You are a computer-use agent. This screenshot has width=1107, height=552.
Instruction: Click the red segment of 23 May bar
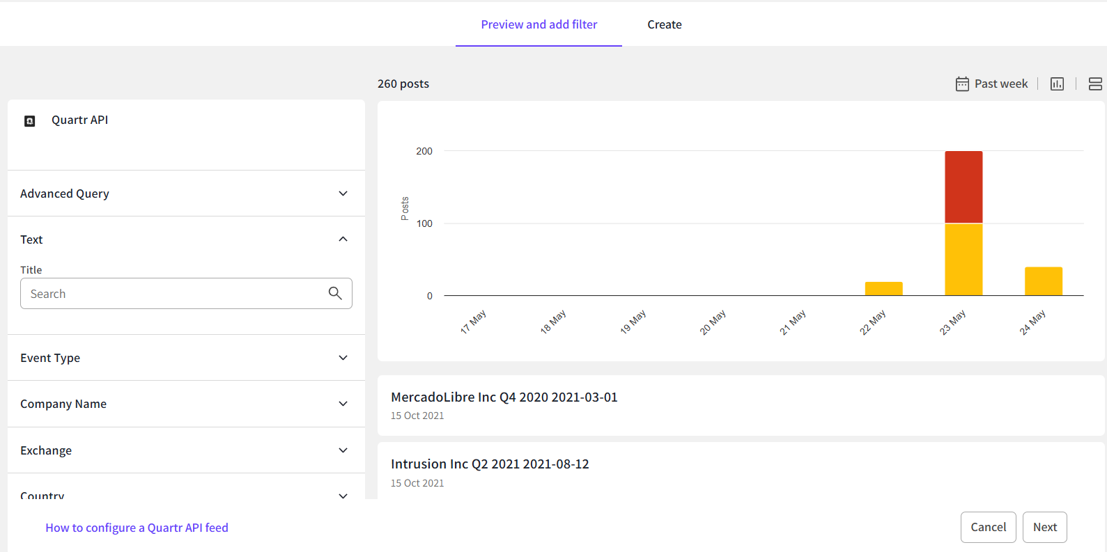click(x=963, y=187)
